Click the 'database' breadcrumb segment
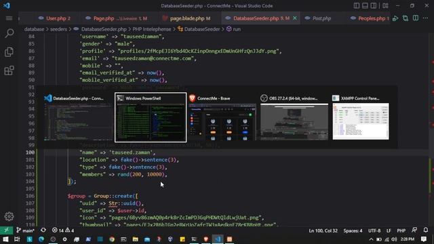The height and width of the screenshot is (244, 434). click(34, 29)
